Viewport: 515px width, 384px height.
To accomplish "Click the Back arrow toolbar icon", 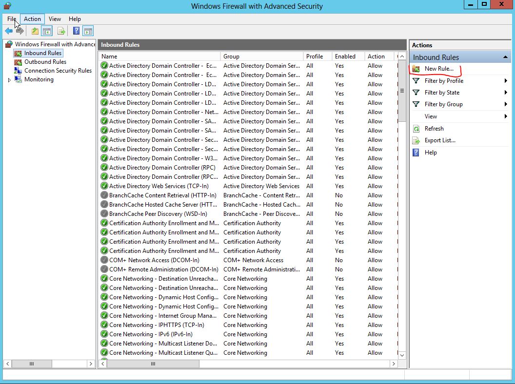I will click(x=9, y=31).
